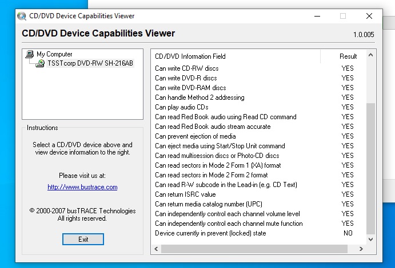The height and width of the screenshot is (268, 395).
Task: Select "Device currently in prevent (locked) state" row
Action: tap(210, 233)
